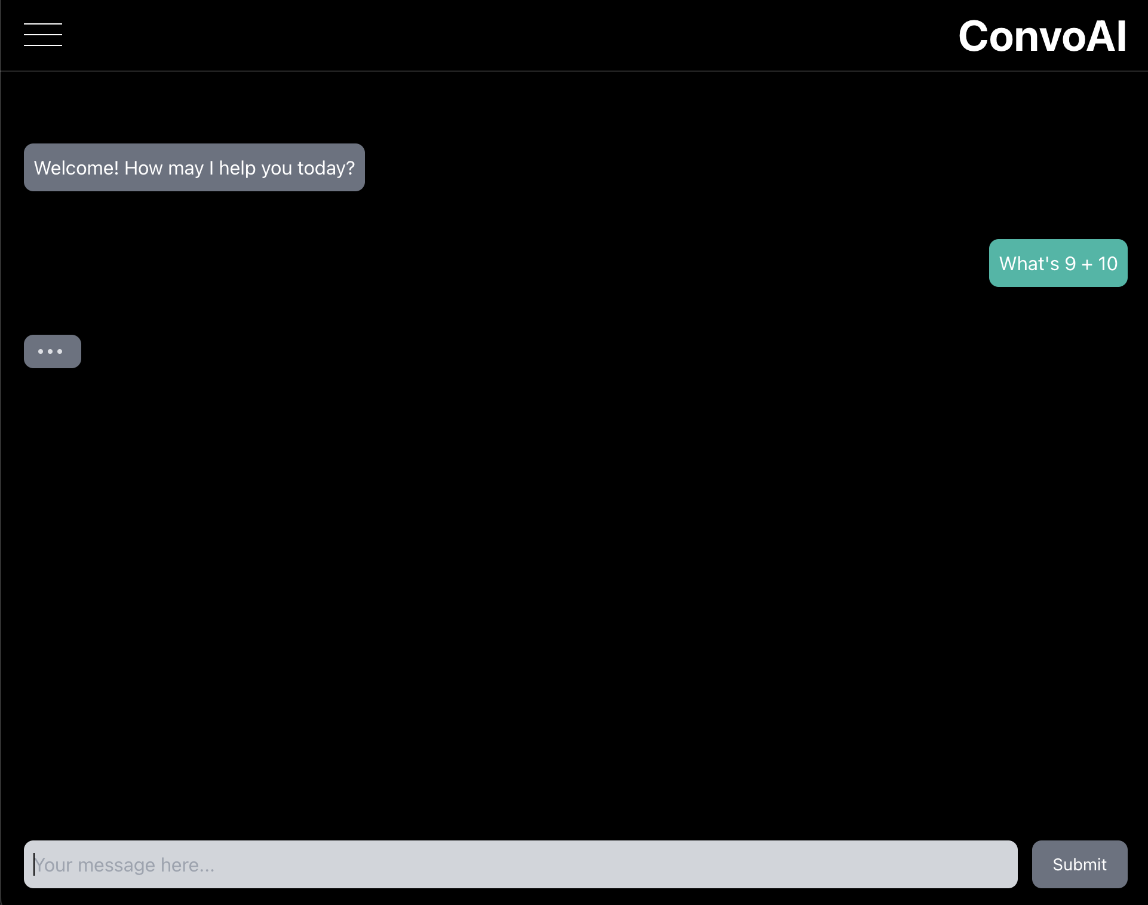
Task: Select the 'What's 9 + 10' message
Action: pyautogui.click(x=1057, y=263)
